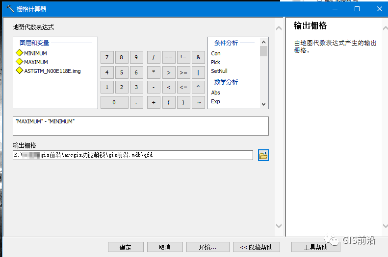
Task: Click the 4 calculator button
Action: (107, 72)
